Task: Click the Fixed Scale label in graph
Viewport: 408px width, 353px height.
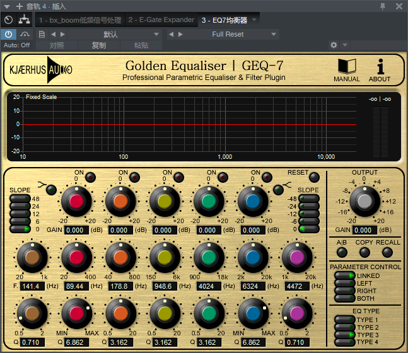Action: 41,97
